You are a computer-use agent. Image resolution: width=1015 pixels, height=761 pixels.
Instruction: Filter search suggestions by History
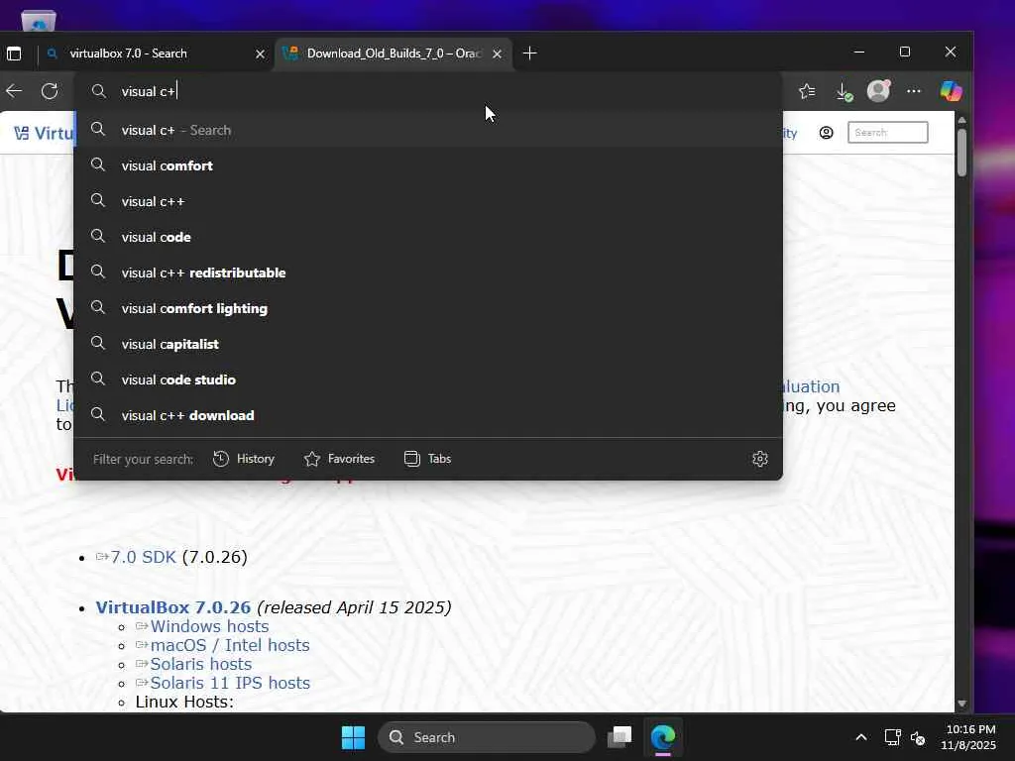pyautogui.click(x=244, y=459)
